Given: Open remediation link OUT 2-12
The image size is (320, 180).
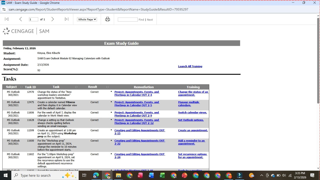Looking at the screenshot, I should pyautogui.click(x=137, y=121).
